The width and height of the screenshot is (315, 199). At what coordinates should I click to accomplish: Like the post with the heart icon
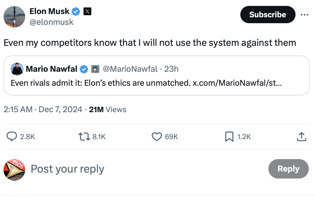coord(157,137)
